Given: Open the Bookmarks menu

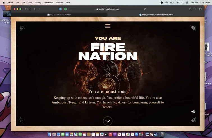Looking at the screenshot, I should 49,3.
